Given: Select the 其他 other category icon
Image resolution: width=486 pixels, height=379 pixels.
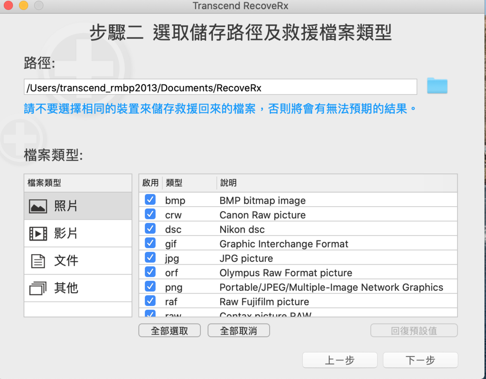Looking at the screenshot, I should (x=38, y=288).
